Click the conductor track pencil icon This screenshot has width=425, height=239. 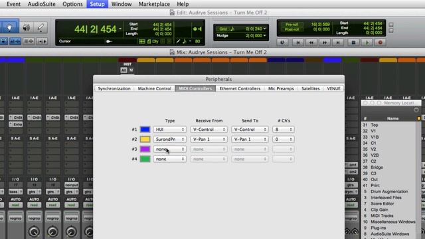[178, 41]
